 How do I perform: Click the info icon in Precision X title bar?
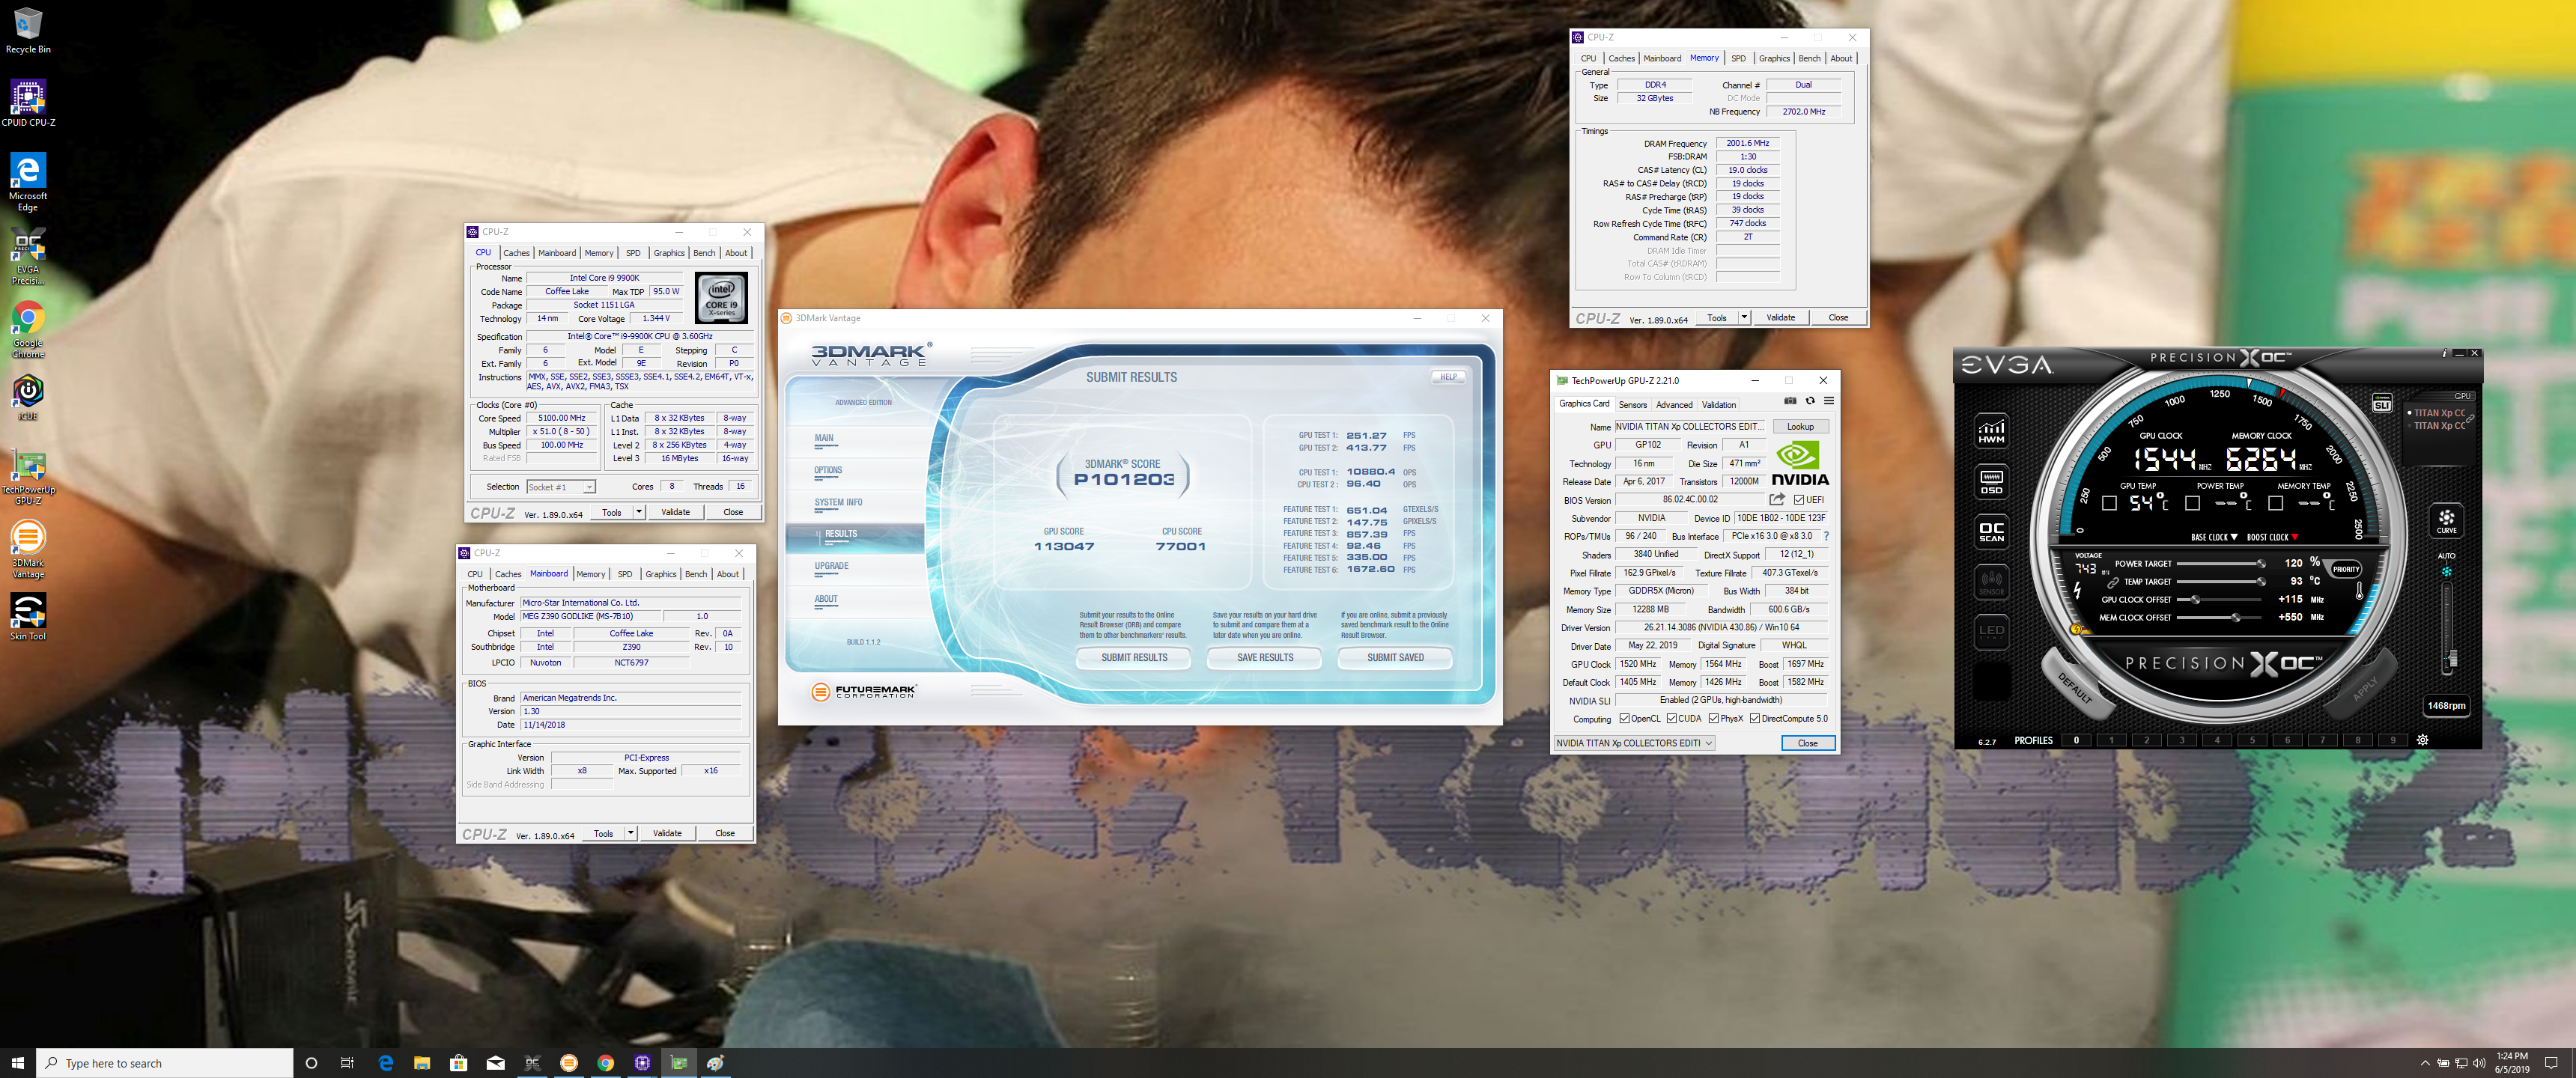(x=2444, y=353)
